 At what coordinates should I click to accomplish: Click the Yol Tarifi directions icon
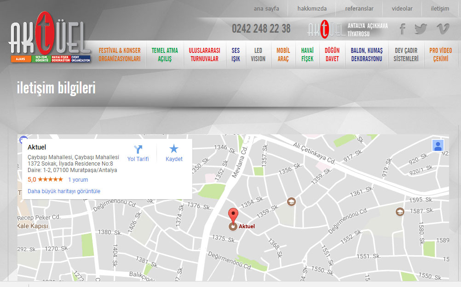point(138,149)
